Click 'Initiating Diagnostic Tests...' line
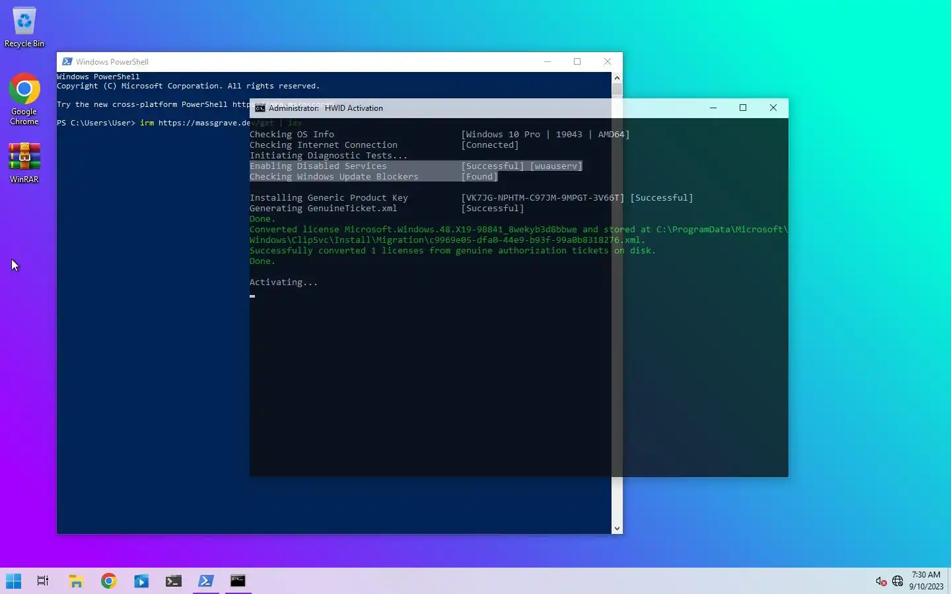This screenshot has height=594, width=951. point(329,155)
